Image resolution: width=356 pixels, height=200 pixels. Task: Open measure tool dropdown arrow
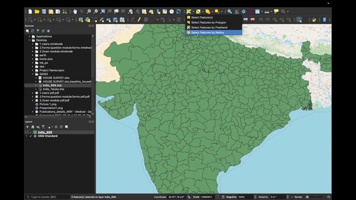coord(271,12)
